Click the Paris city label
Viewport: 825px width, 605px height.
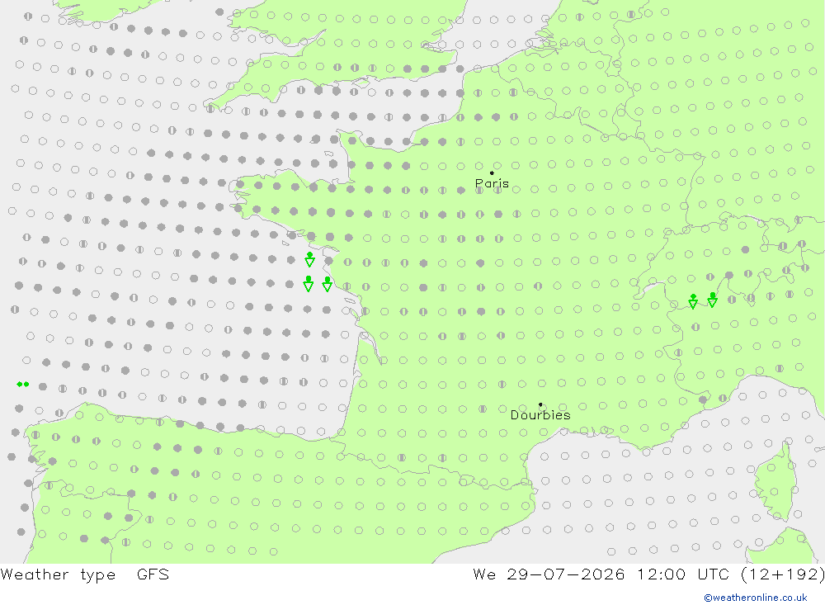point(492,183)
